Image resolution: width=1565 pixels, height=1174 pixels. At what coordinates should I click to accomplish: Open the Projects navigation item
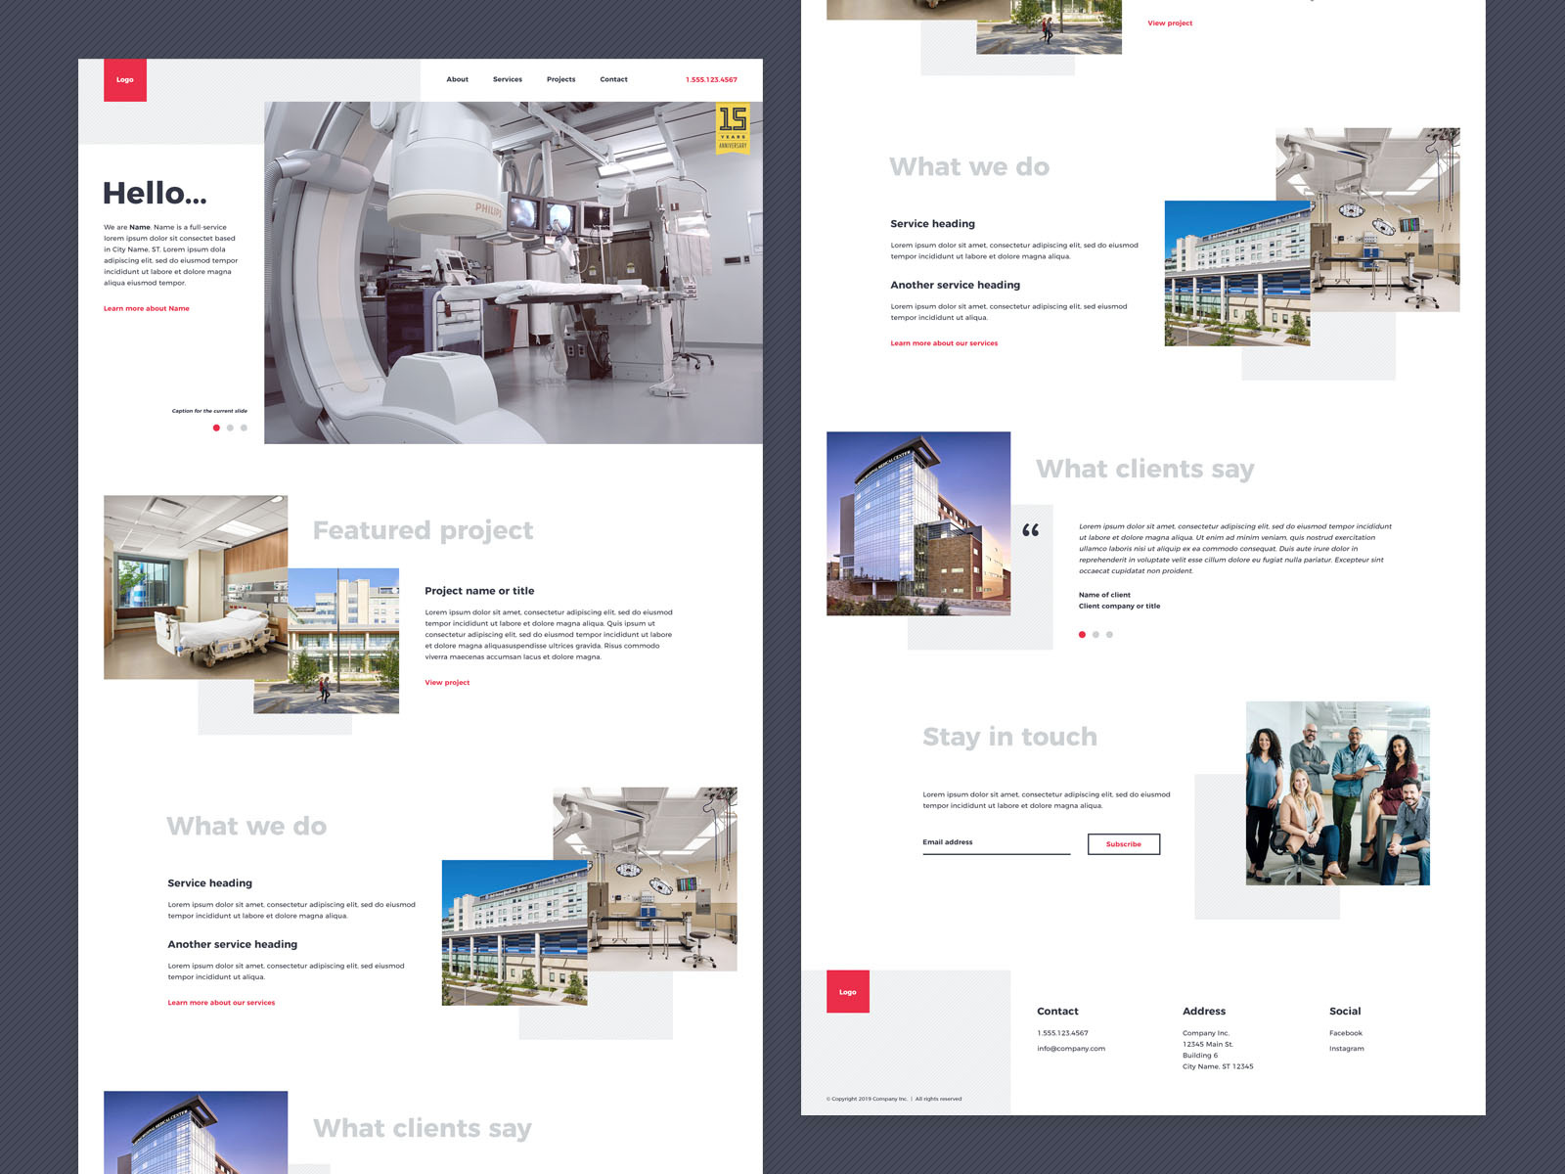pos(561,79)
